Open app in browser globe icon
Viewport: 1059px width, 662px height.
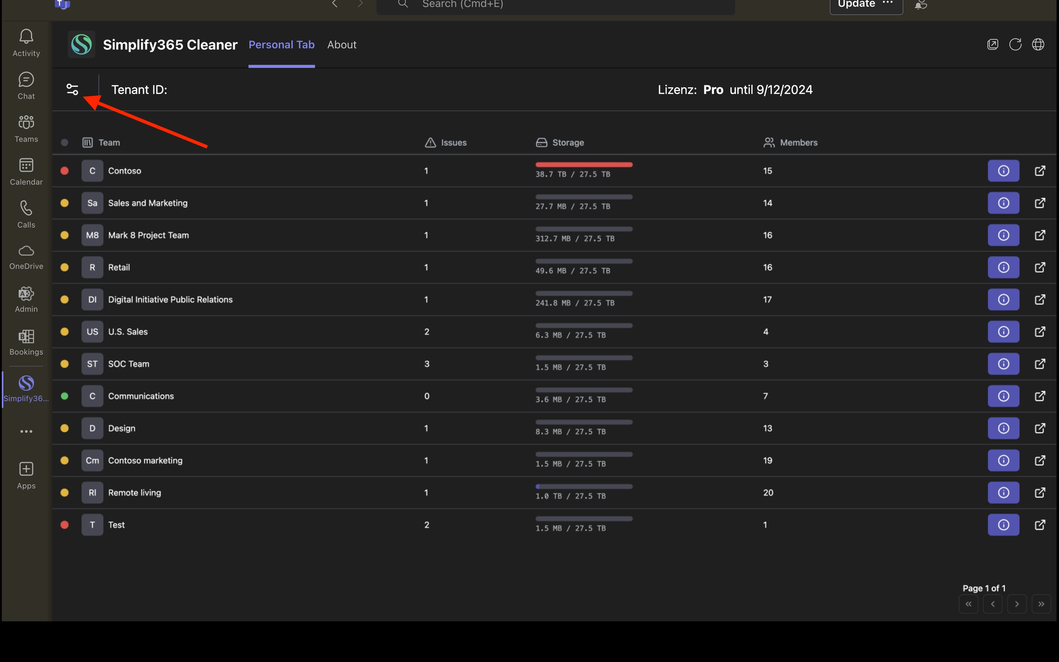tap(1038, 44)
